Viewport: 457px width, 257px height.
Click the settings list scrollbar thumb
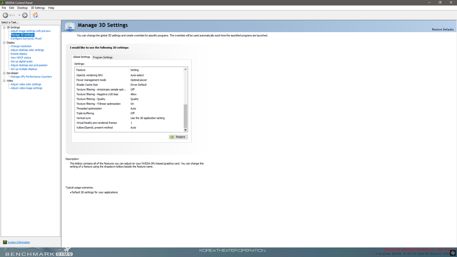[185, 116]
